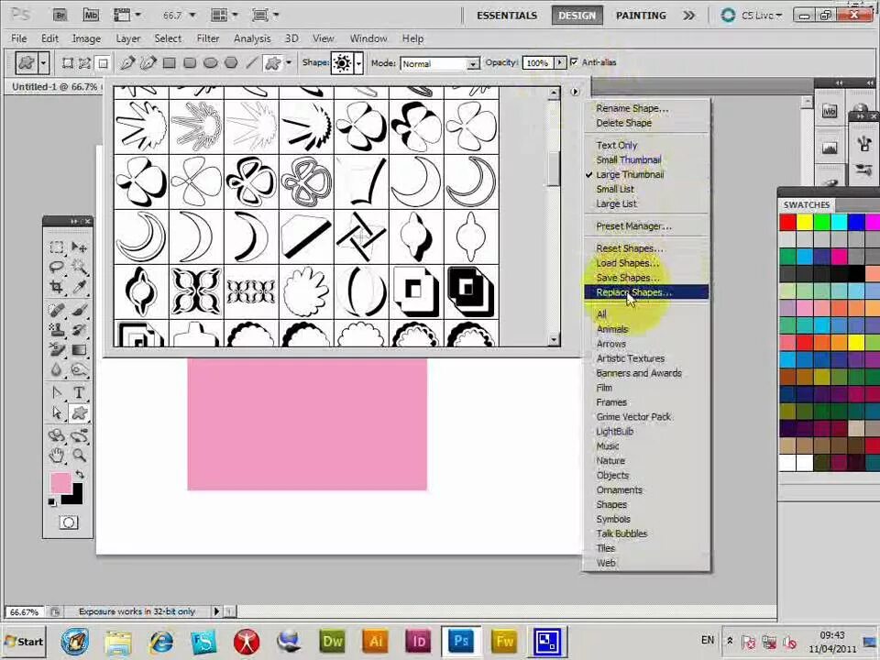880x660 pixels.
Task: Click the Windows Start button
Action: coord(24,642)
